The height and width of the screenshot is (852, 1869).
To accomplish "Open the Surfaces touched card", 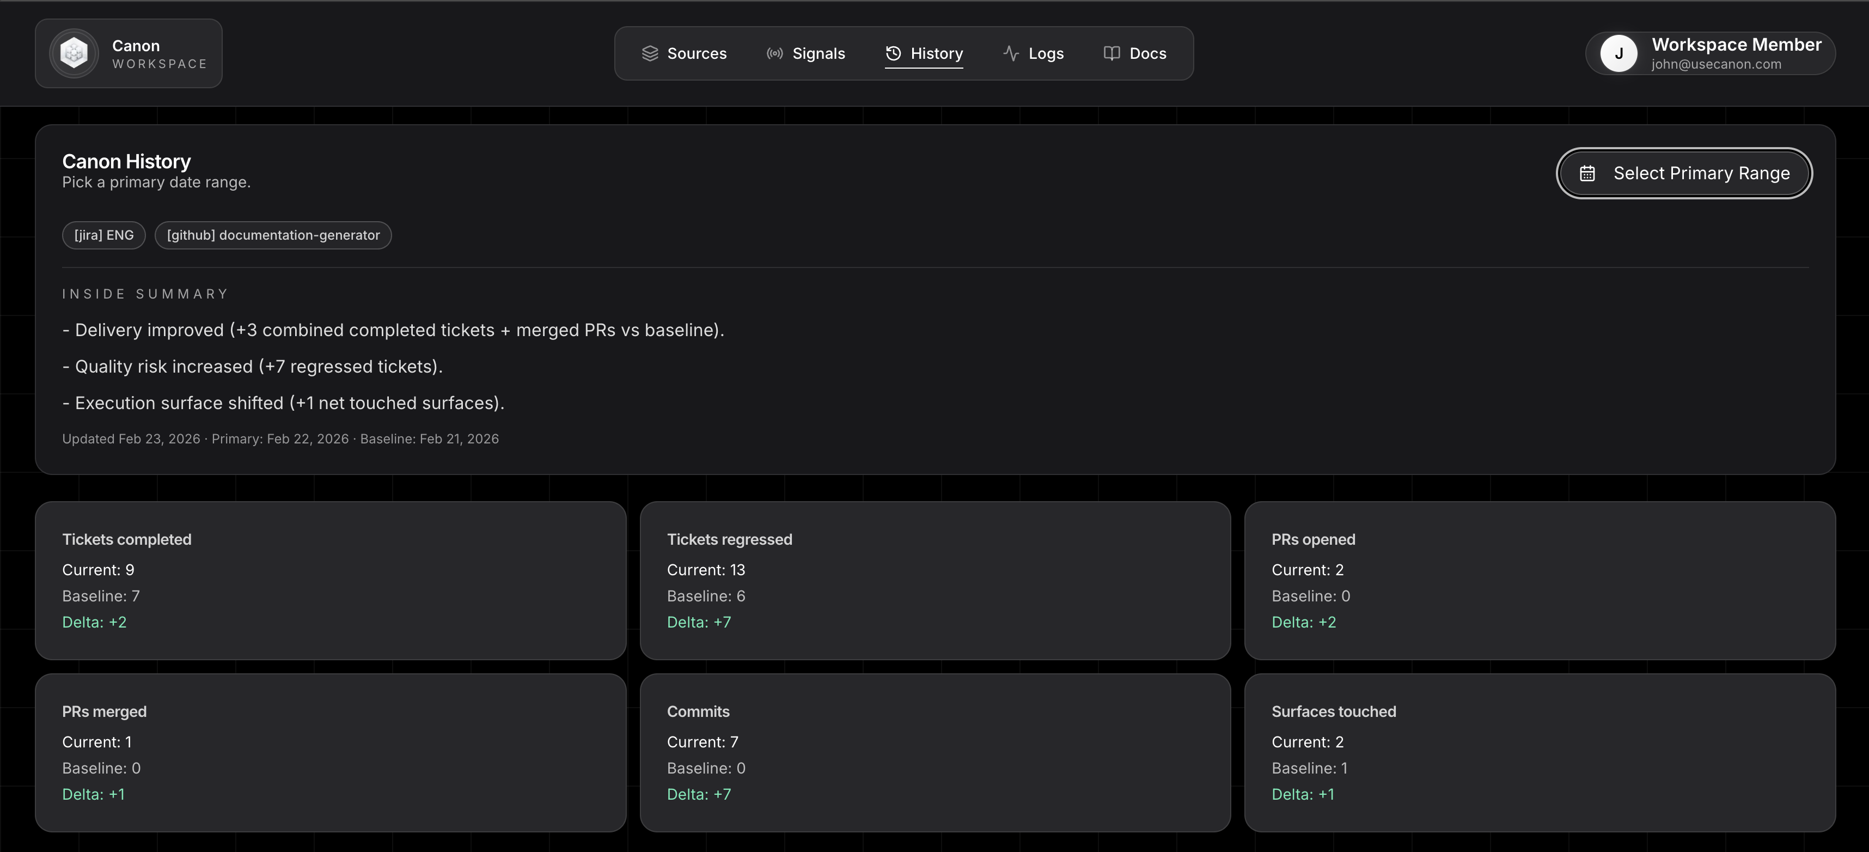I will tap(1539, 752).
